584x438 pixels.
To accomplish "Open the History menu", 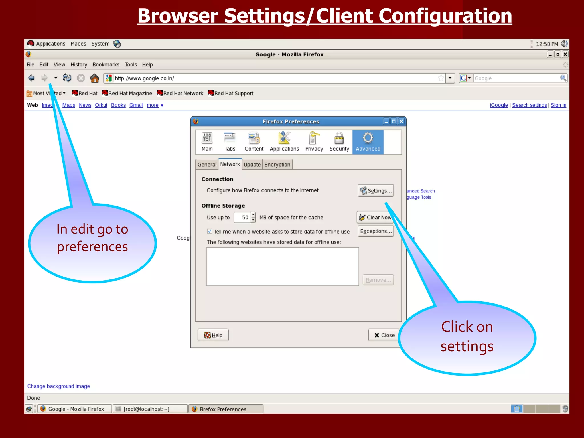I will pyautogui.click(x=79, y=64).
